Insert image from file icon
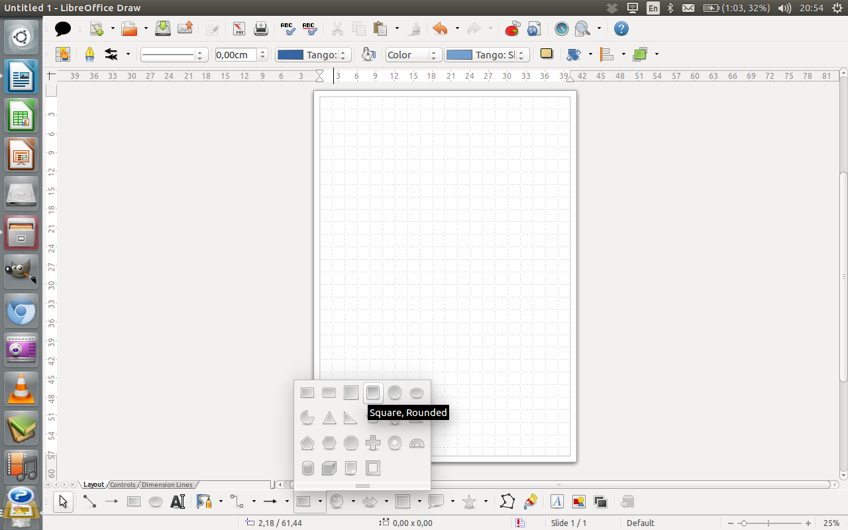This screenshot has height=530, width=848. (578, 502)
